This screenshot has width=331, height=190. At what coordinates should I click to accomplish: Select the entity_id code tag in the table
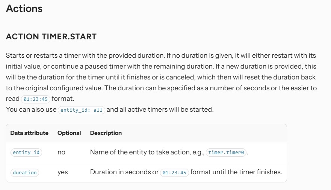[x=26, y=153]
